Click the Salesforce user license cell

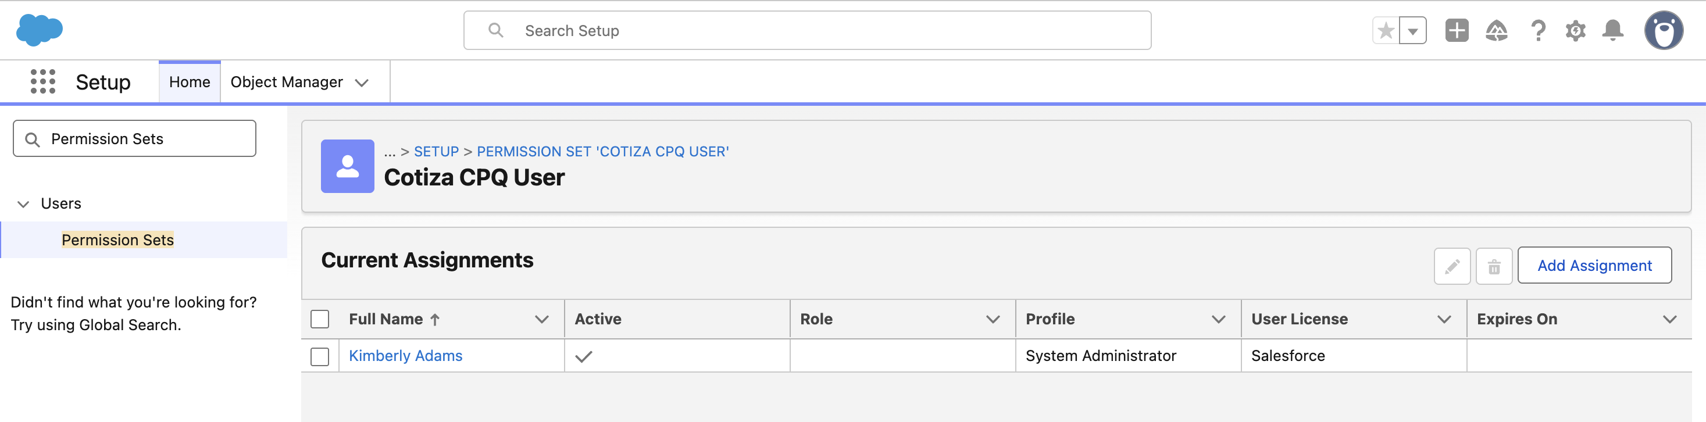1287,356
